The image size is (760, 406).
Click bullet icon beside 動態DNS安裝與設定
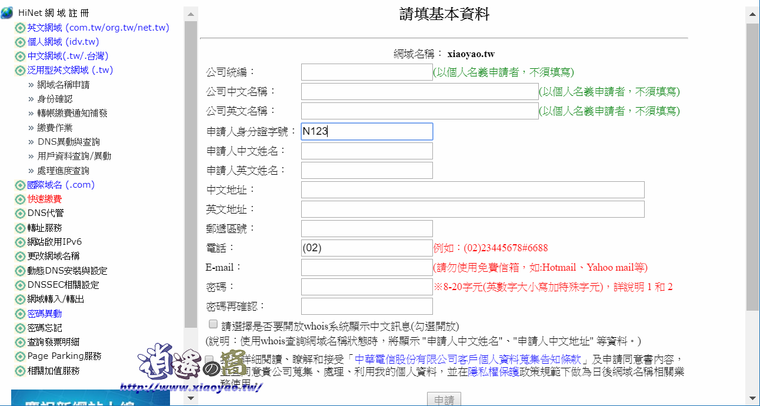[20, 271]
